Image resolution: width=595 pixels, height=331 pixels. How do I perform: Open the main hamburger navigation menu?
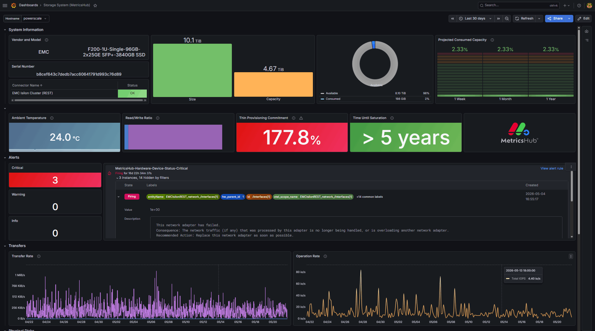click(5, 5)
